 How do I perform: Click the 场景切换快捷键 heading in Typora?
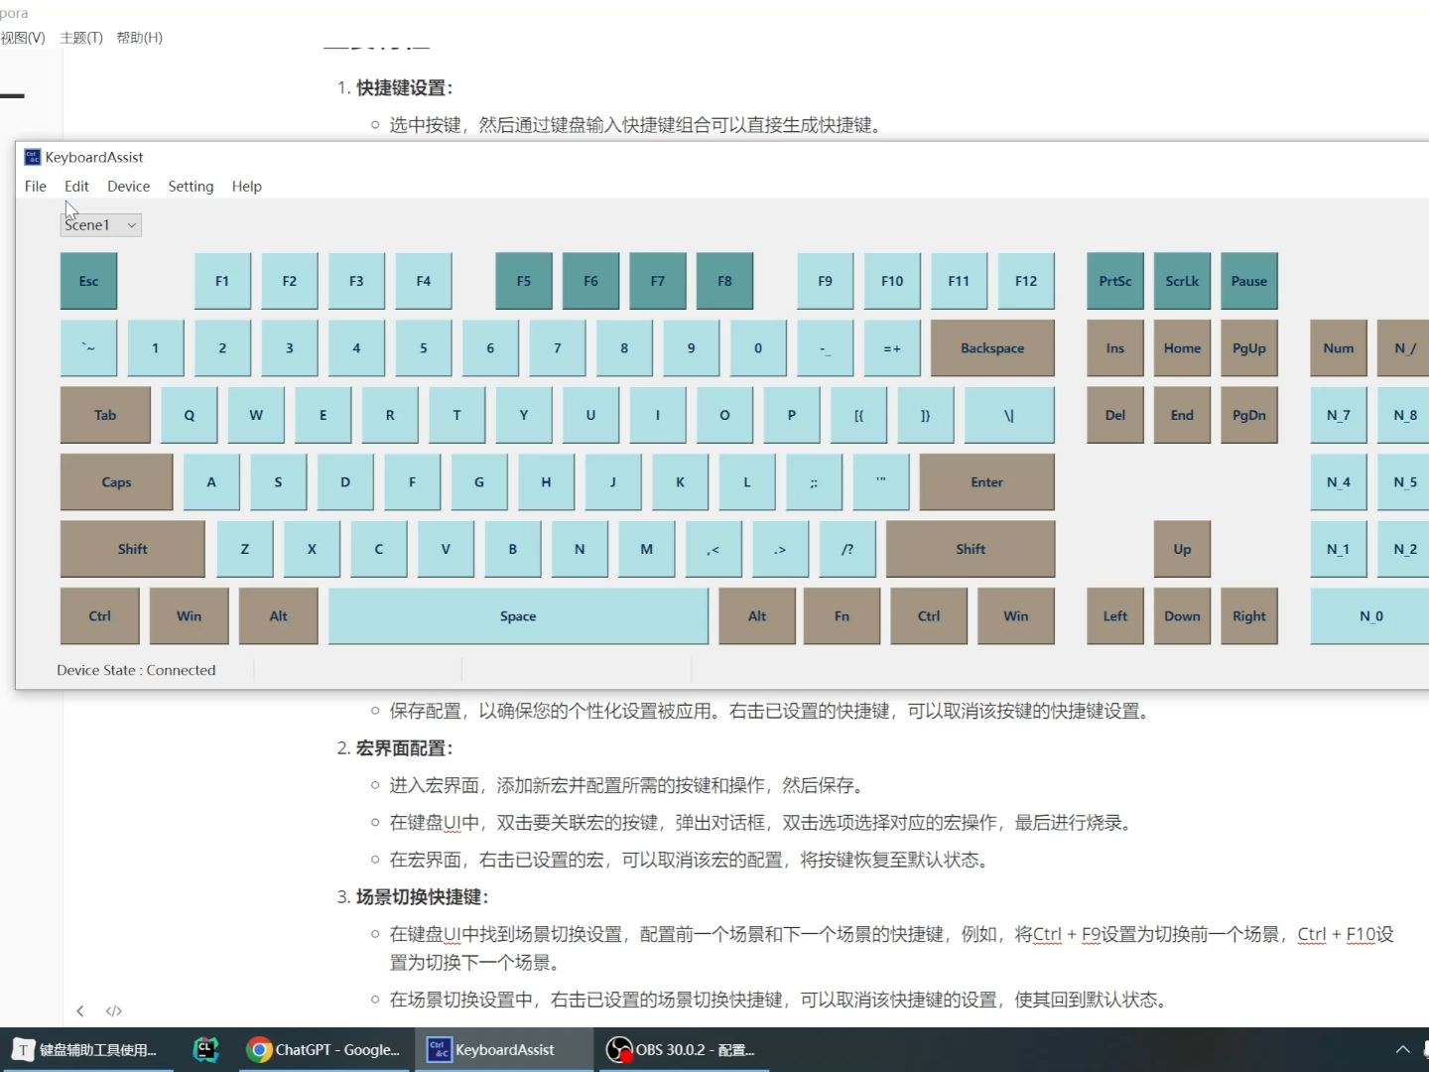point(422,897)
